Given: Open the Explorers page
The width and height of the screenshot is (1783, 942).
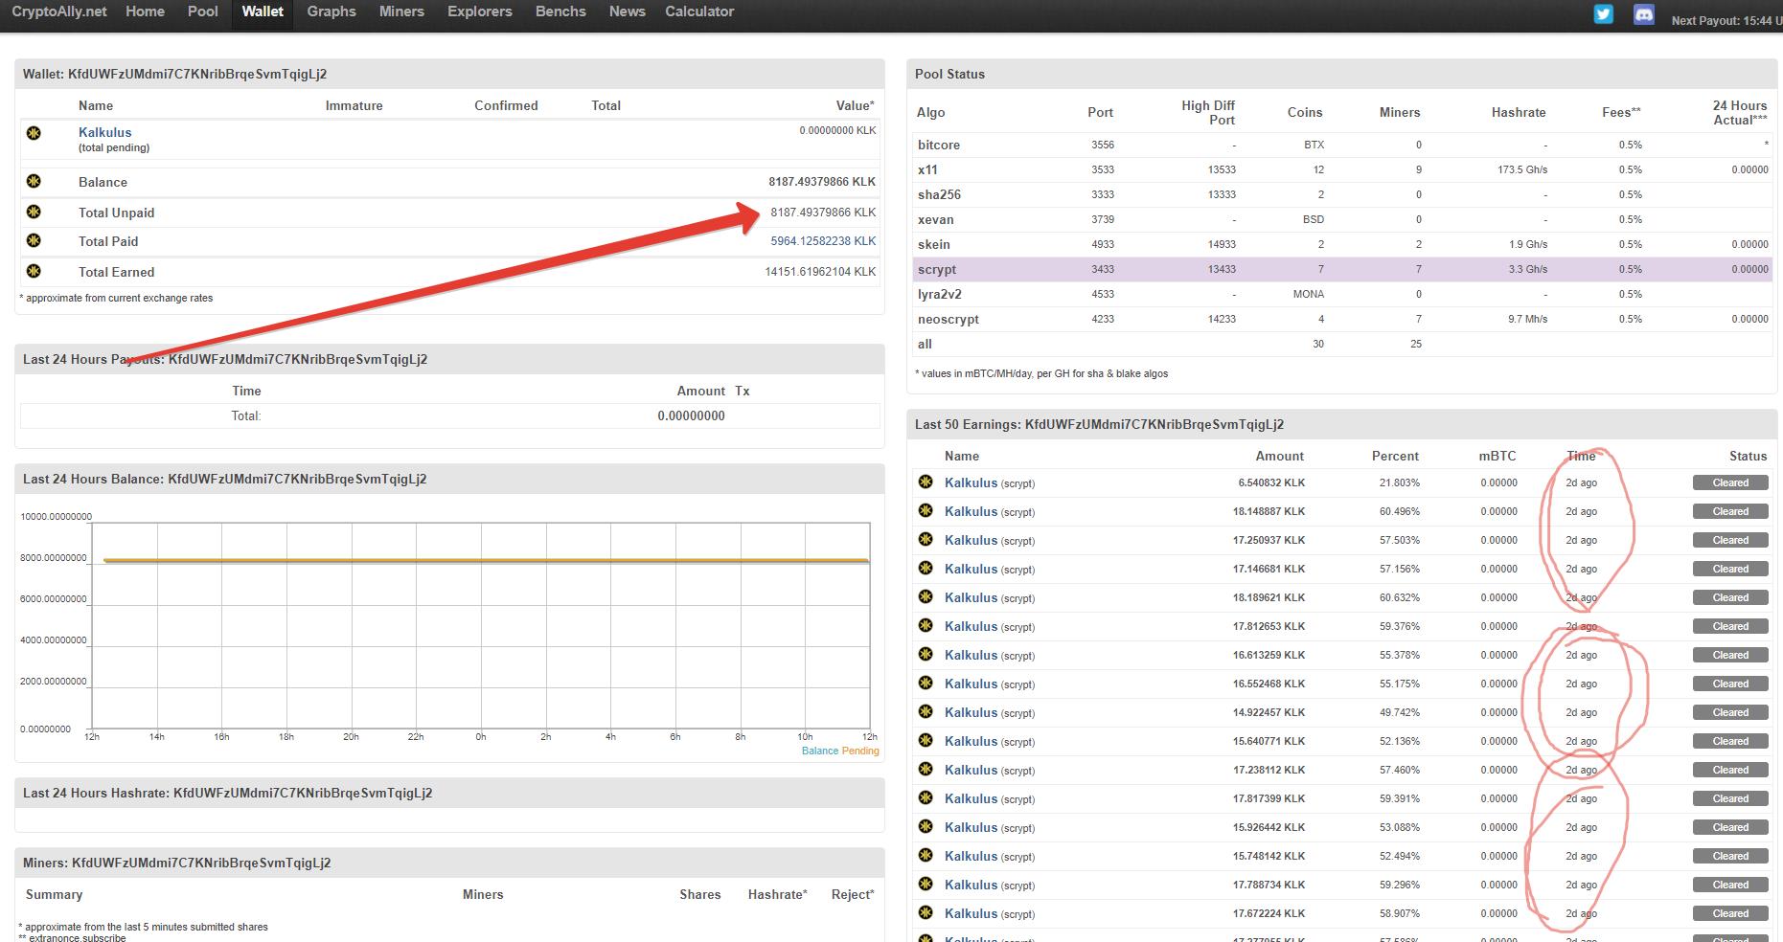Looking at the screenshot, I should pos(480,11).
